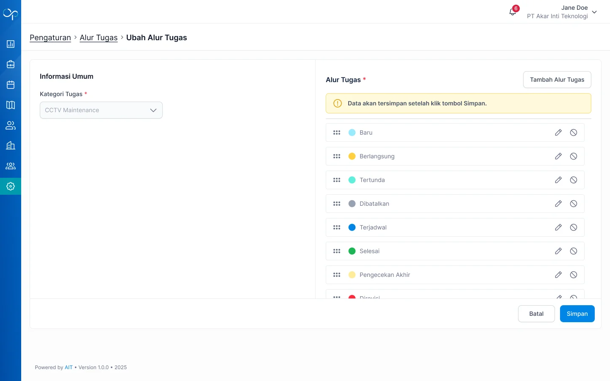Disable the Pengecekan Akhir status with ban icon
This screenshot has width=610, height=381.
pyautogui.click(x=574, y=275)
